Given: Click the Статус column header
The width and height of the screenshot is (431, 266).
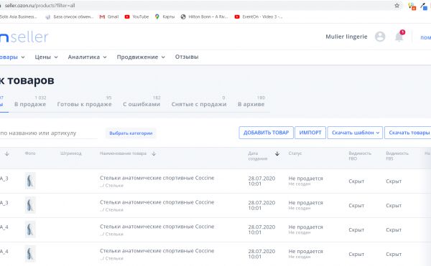Looking at the screenshot, I should coord(295,153).
